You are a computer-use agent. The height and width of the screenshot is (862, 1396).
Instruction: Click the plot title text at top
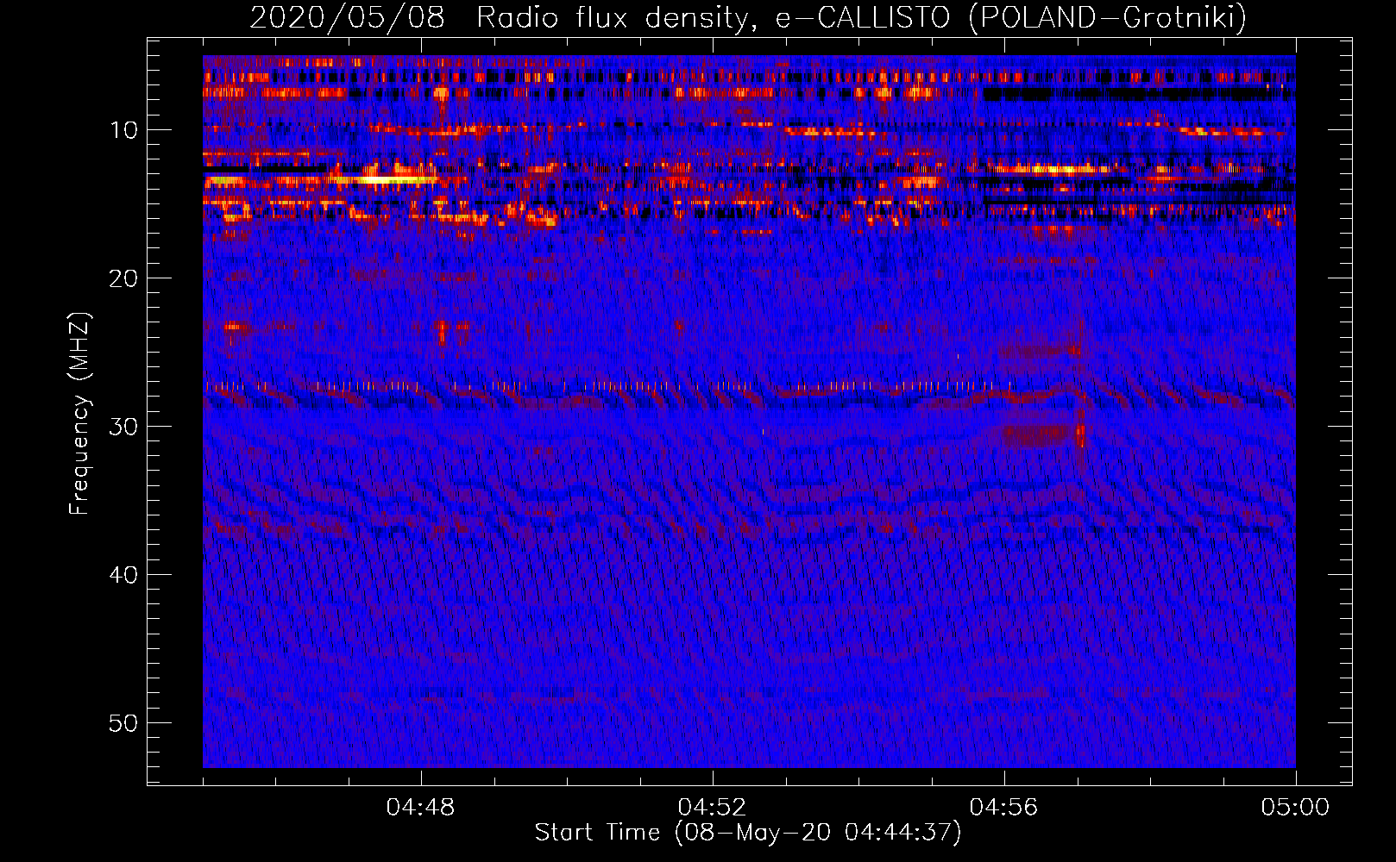[748, 17]
